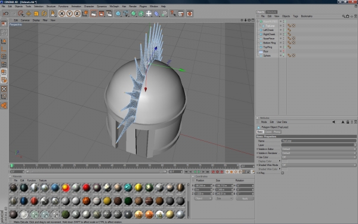Click the home icon in Objects panel
The image size is (358, 224).
pyautogui.click(x=347, y=16)
